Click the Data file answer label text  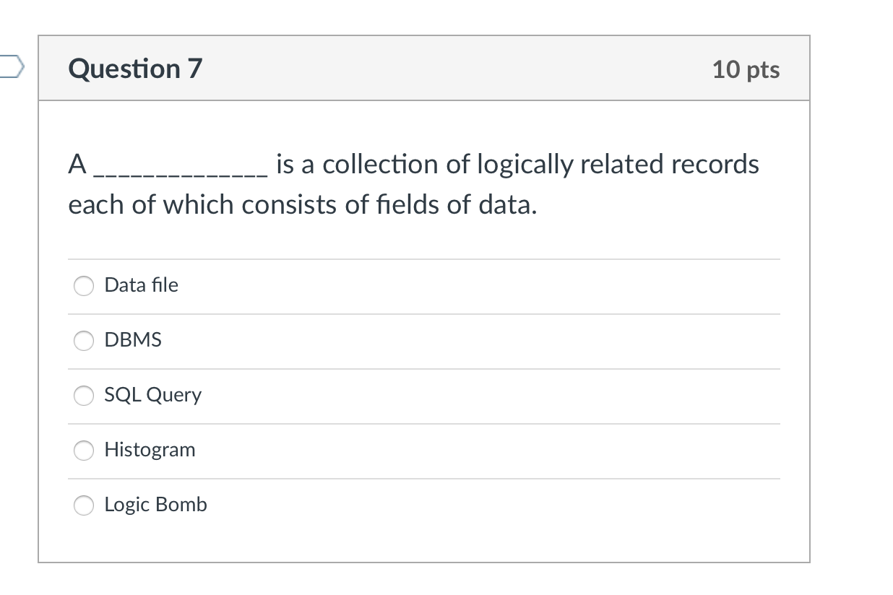coord(141,285)
